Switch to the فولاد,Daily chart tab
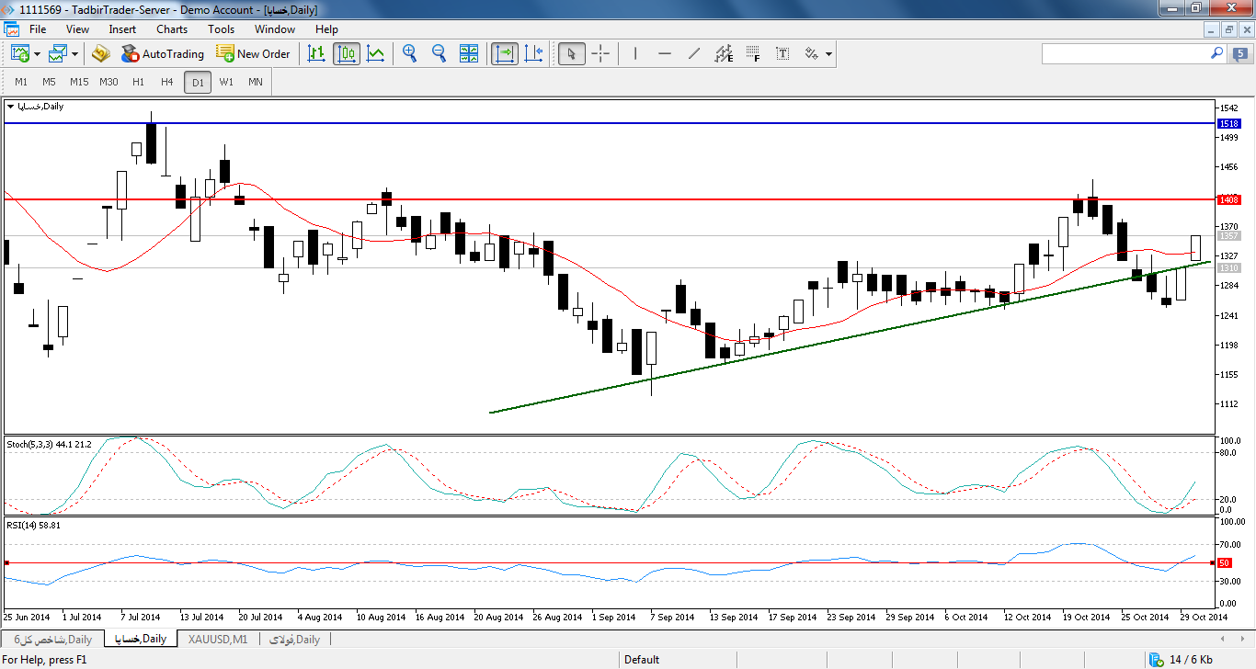The width and height of the screenshot is (1256, 669). click(293, 639)
